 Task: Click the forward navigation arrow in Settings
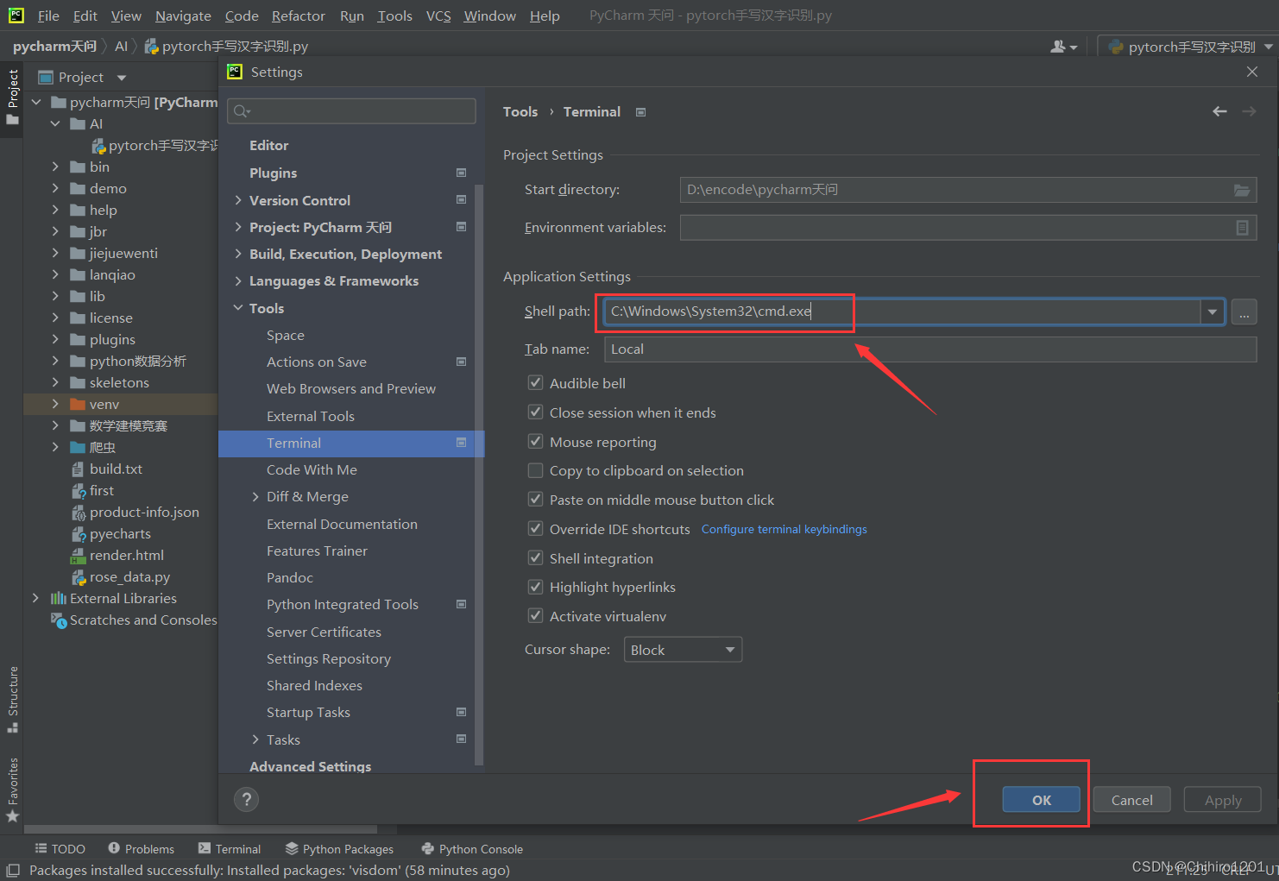(1249, 111)
